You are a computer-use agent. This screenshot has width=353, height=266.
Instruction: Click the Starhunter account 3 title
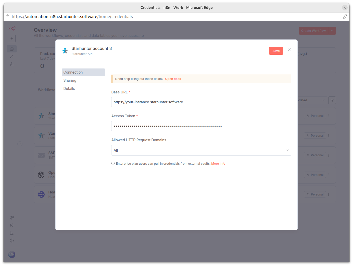click(x=92, y=48)
